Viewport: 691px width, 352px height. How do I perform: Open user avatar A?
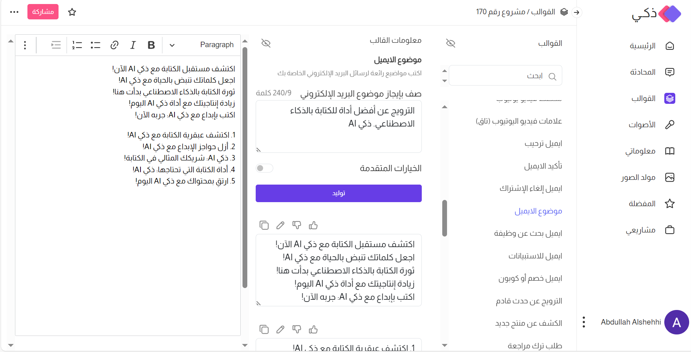[677, 322]
